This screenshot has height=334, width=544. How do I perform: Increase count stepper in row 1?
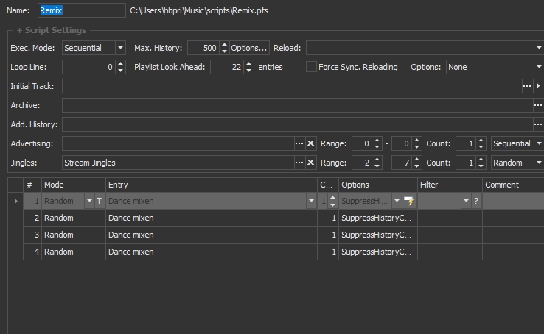(x=332, y=198)
